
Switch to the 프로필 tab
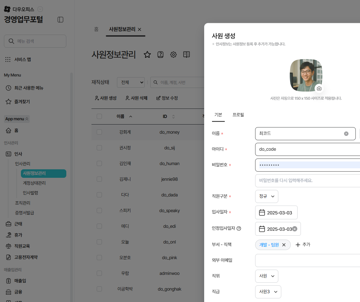(238, 115)
